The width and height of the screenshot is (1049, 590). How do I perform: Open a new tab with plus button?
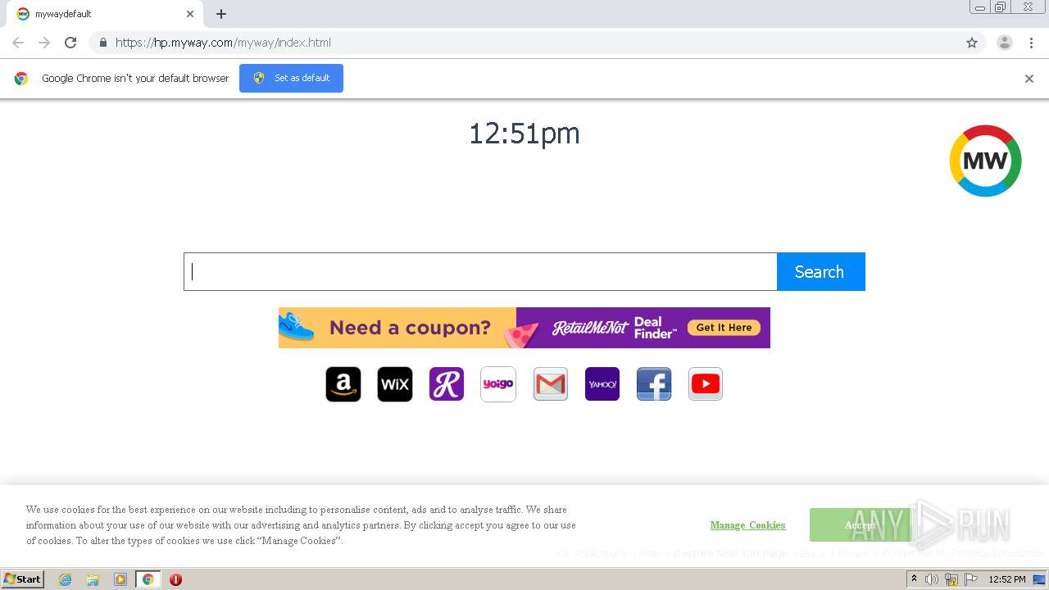[221, 14]
